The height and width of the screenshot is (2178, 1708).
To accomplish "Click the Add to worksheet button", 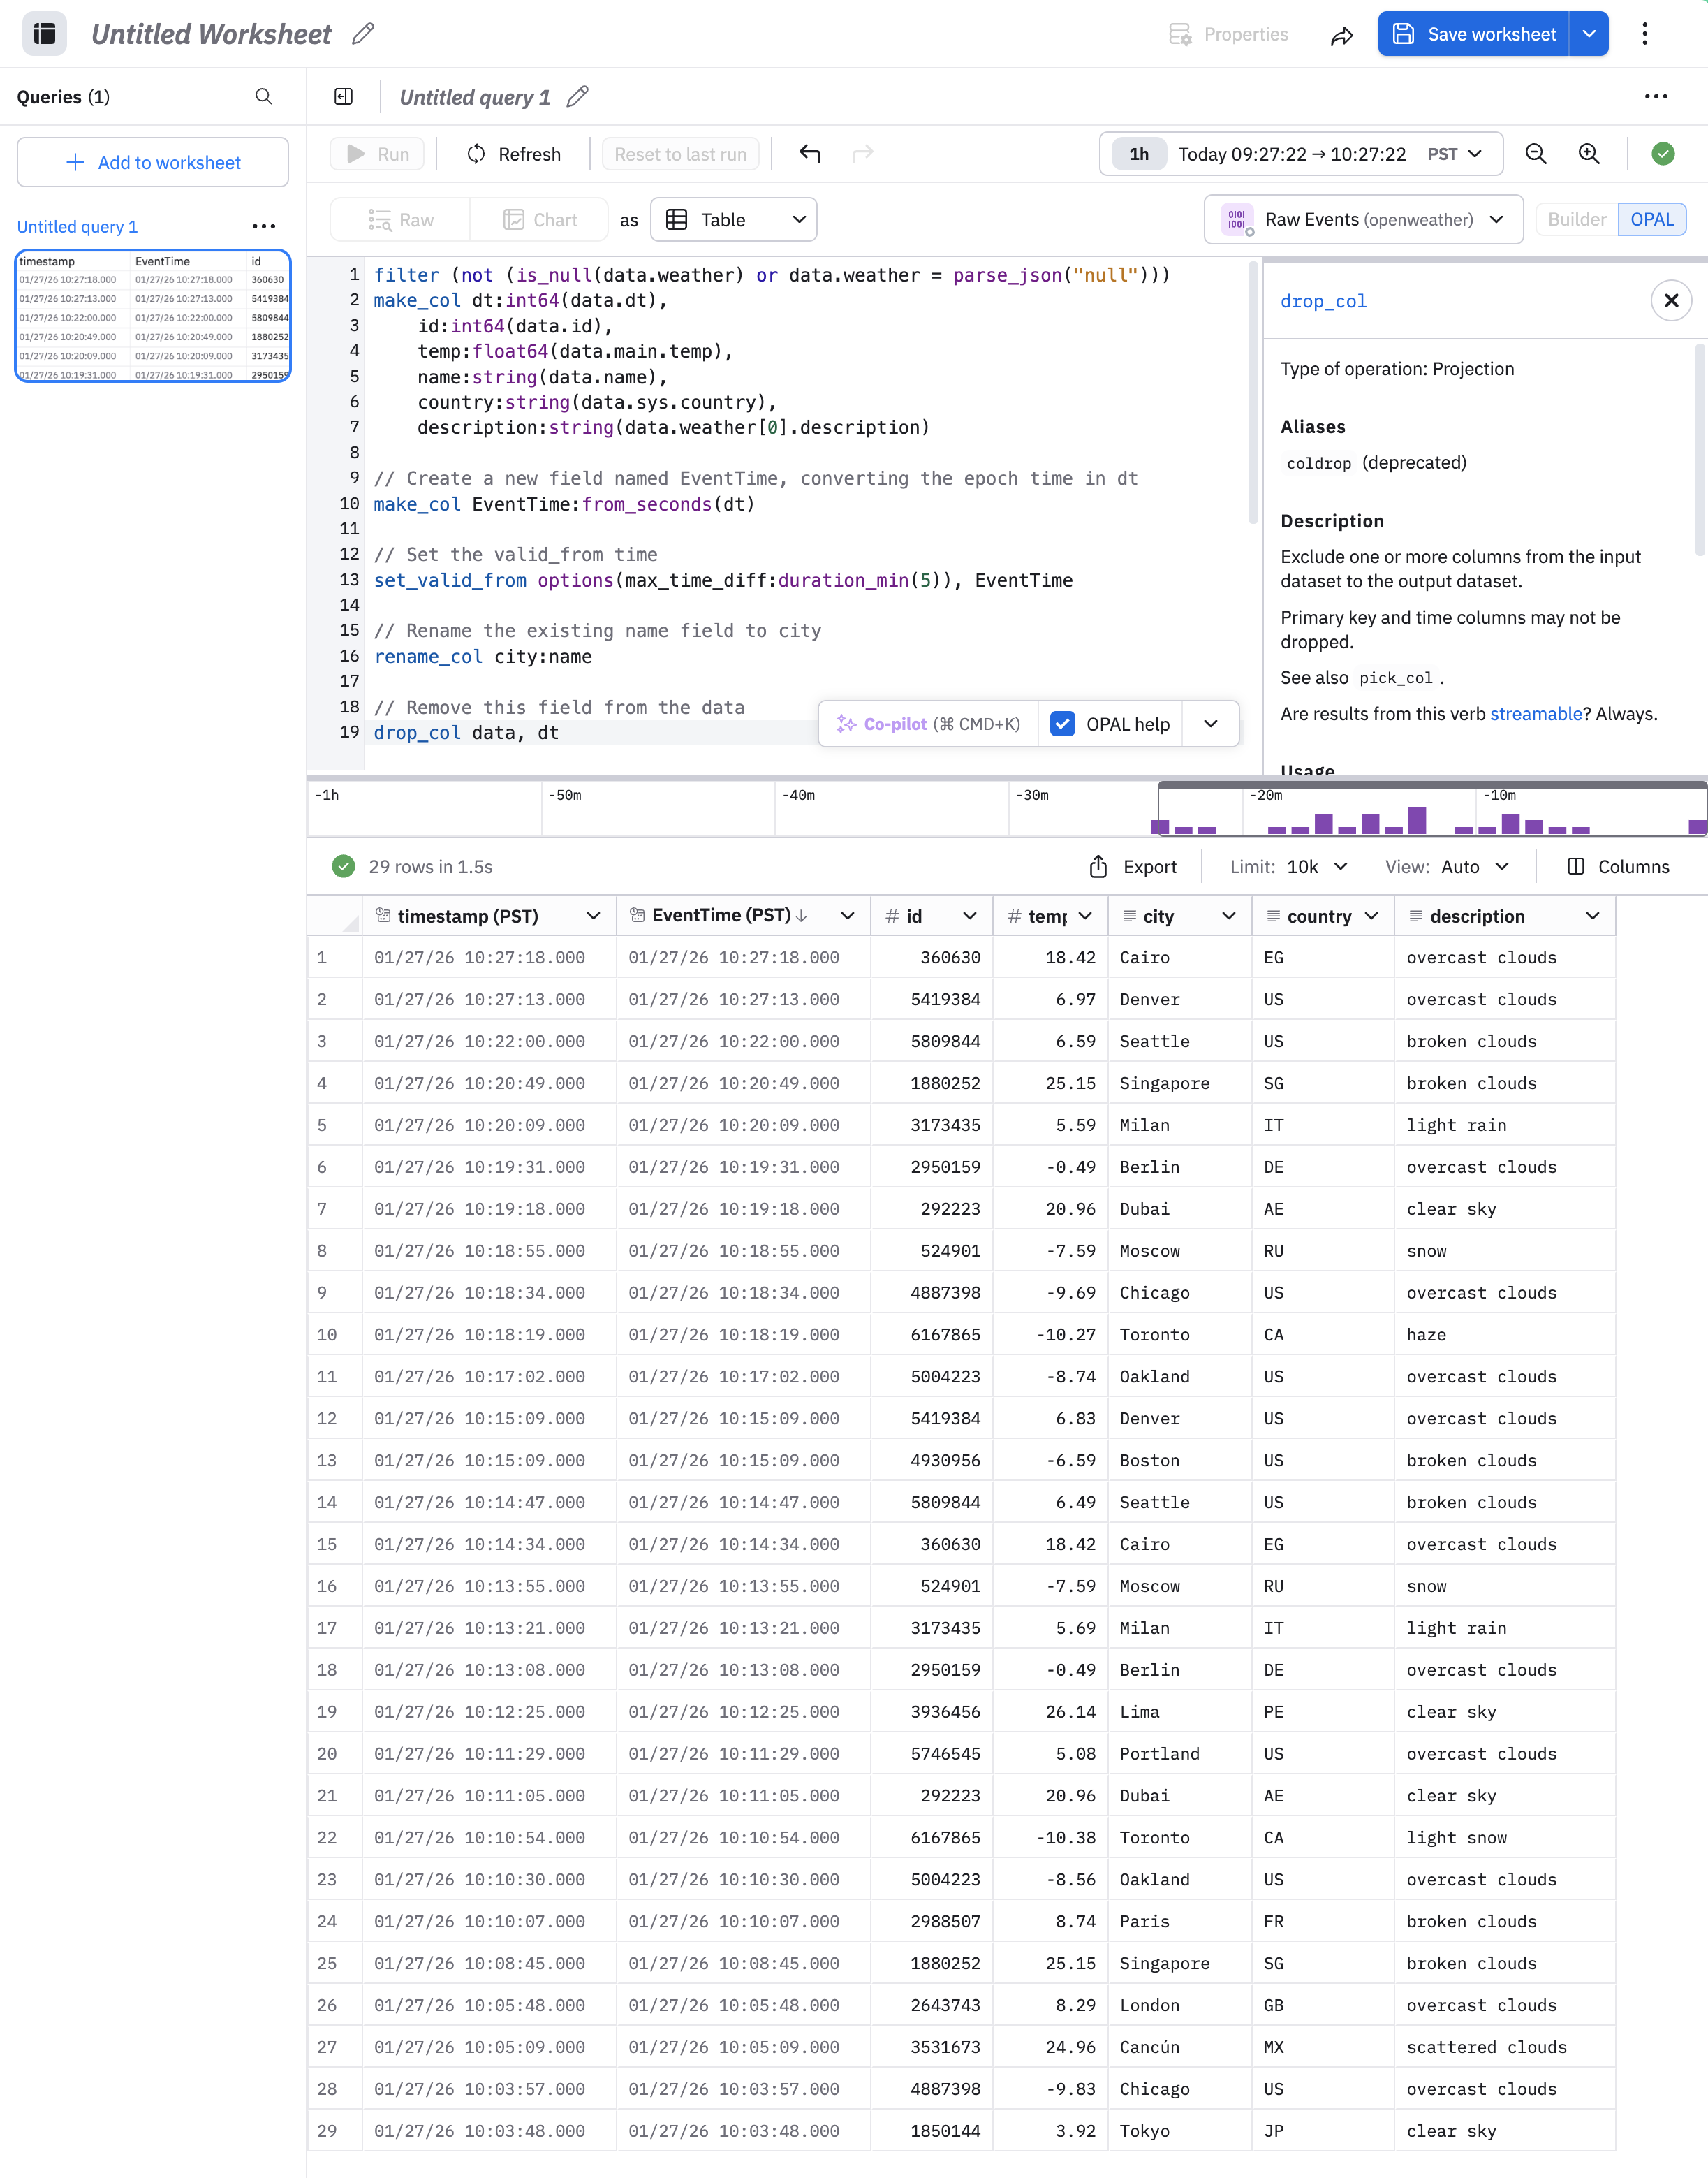I will coord(153,163).
